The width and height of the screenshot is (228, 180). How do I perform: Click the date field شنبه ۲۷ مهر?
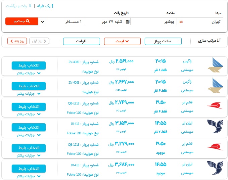tap(107, 22)
